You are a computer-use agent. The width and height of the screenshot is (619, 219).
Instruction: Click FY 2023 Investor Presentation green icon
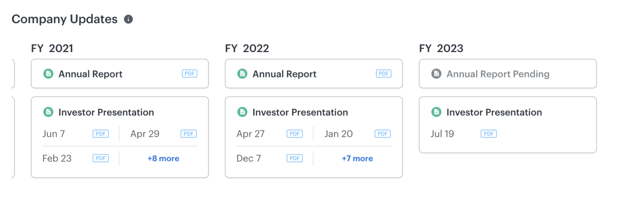pyautogui.click(x=436, y=112)
